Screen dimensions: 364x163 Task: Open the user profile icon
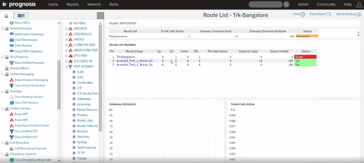pyautogui.click(x=359, y=4)
